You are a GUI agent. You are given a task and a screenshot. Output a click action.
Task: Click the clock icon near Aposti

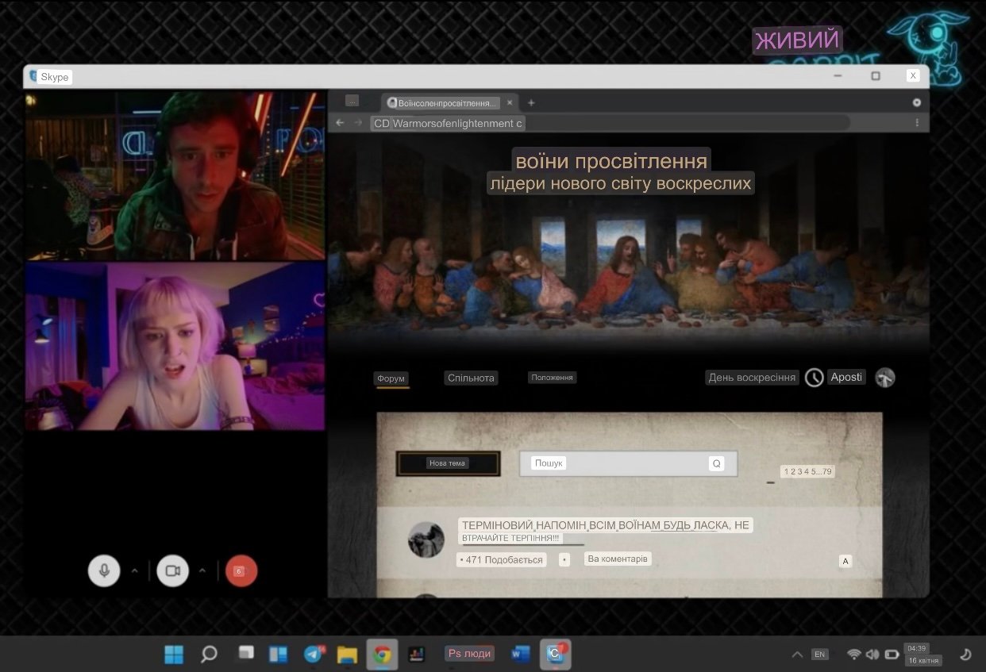click(x=814, y=378)
